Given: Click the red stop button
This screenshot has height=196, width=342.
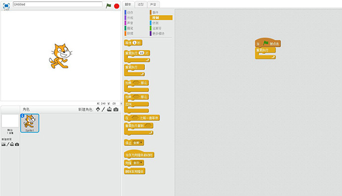Looking at the screenshot, I should [116, 6].
